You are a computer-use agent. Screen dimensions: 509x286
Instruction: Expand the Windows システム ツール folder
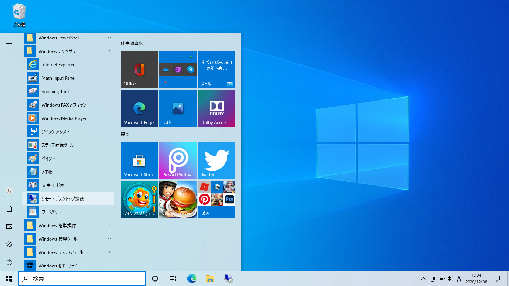coord(68,252)
